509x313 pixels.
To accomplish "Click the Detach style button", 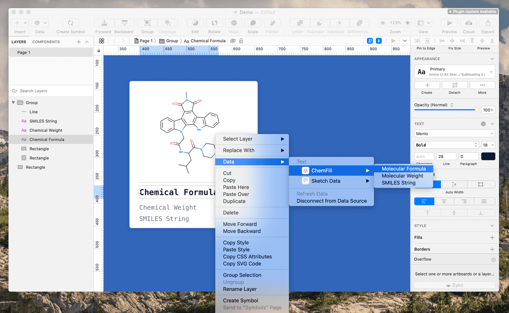I will [454, 85].
